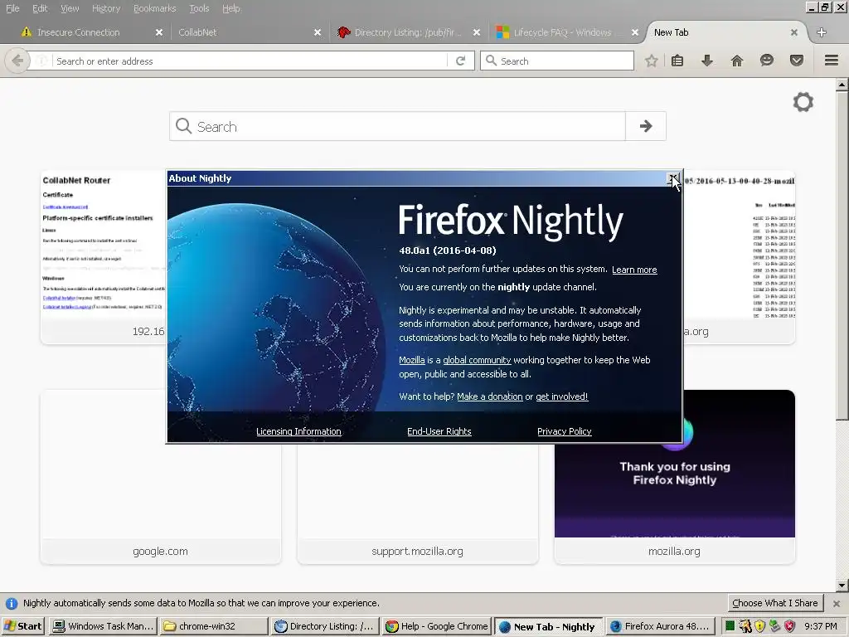Open Licensing Information link
The image size is (849, 637).
pyautogui.click(x=298, y=431)
